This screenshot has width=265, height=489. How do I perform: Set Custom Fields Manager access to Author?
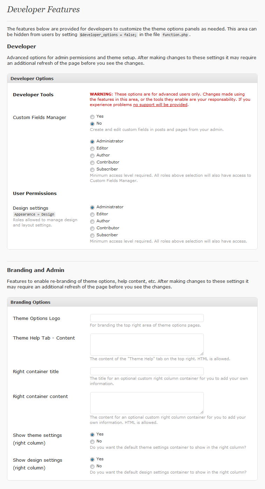point(92,155)
